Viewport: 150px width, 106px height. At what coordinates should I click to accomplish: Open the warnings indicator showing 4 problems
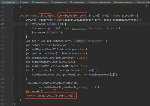147,6
